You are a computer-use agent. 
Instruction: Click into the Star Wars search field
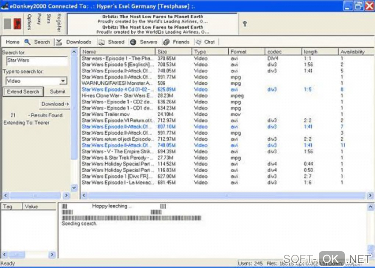(x=37, y=60)
